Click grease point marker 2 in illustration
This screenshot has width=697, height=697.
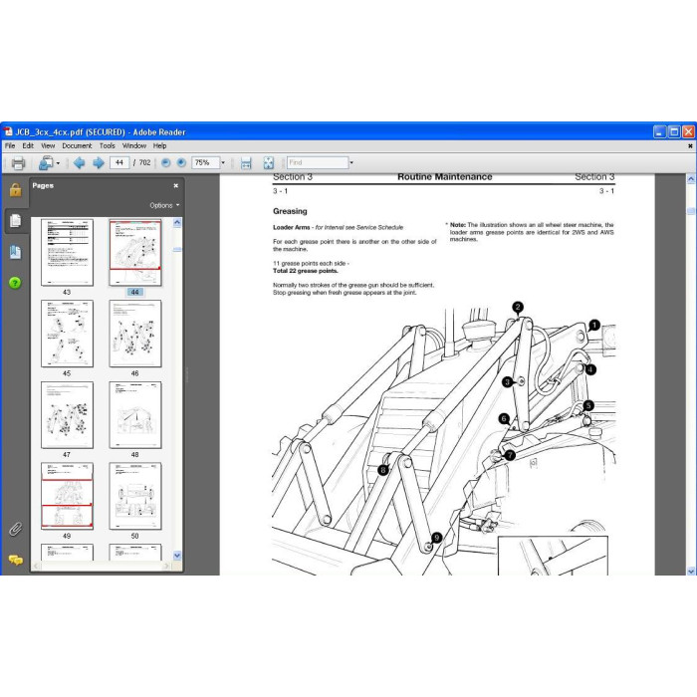click(518, 307)
